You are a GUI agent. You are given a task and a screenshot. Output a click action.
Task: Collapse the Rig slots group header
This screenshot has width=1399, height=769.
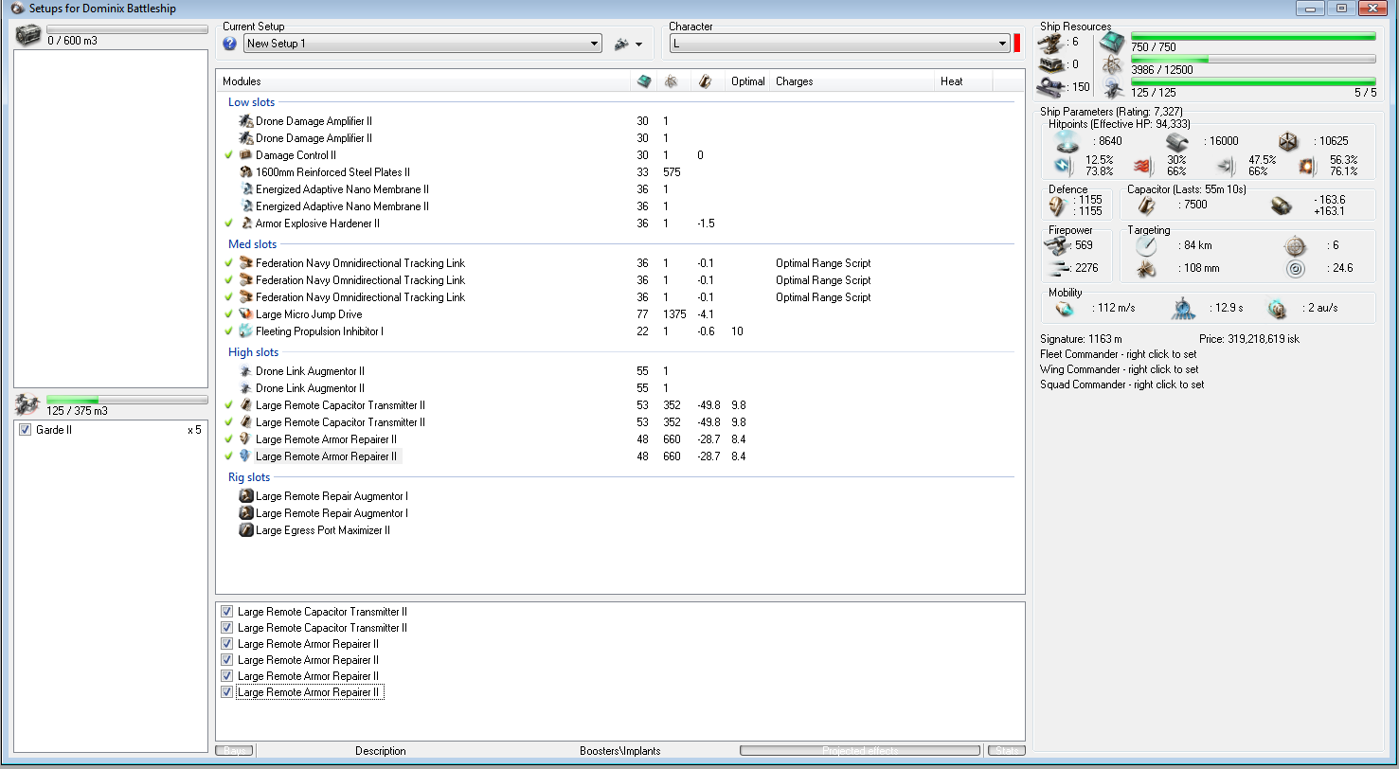point(249,477)
